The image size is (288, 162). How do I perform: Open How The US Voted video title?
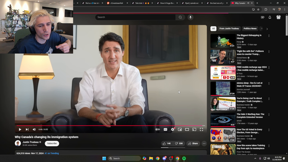[249, 131]
